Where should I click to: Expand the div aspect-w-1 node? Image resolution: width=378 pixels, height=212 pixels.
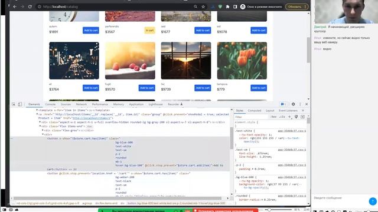coord(40,122)
